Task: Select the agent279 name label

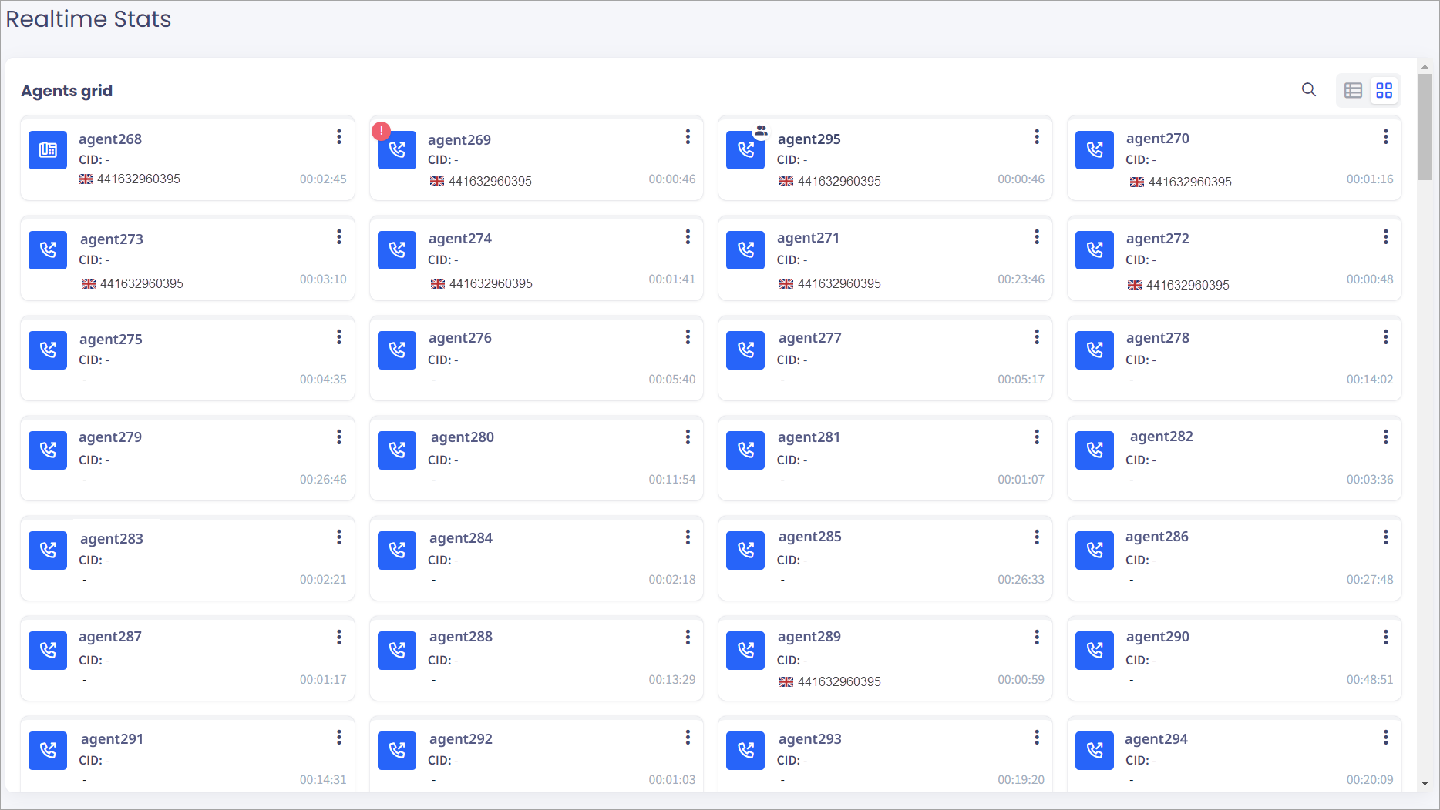Action: click(110, 437)
